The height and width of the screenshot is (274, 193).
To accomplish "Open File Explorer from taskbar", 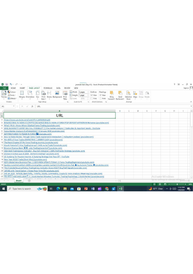I will (x=65, y=188).
